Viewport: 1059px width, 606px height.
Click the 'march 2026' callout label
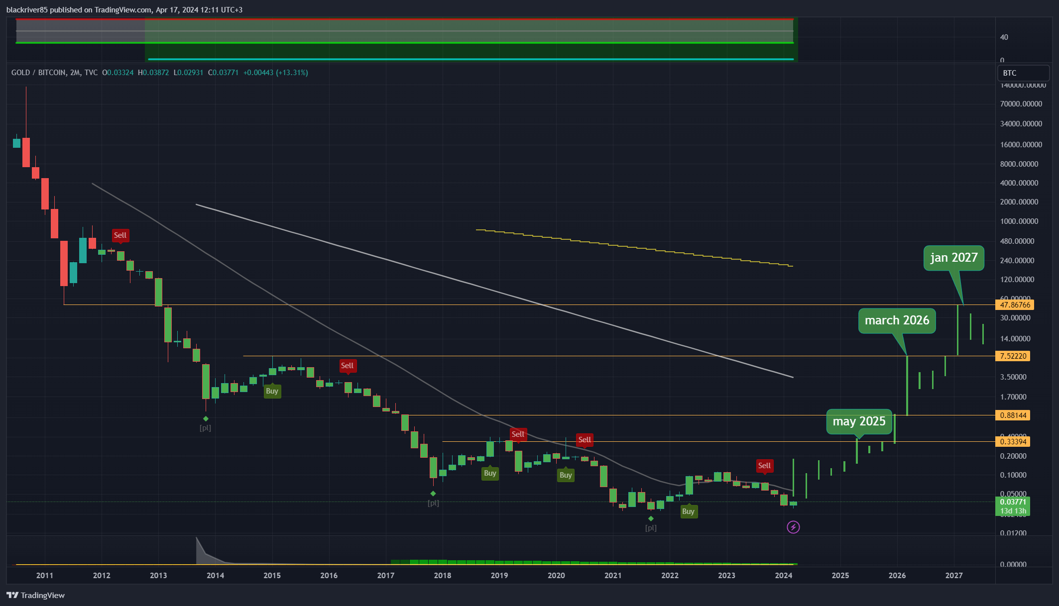click(x=897, y=320)
